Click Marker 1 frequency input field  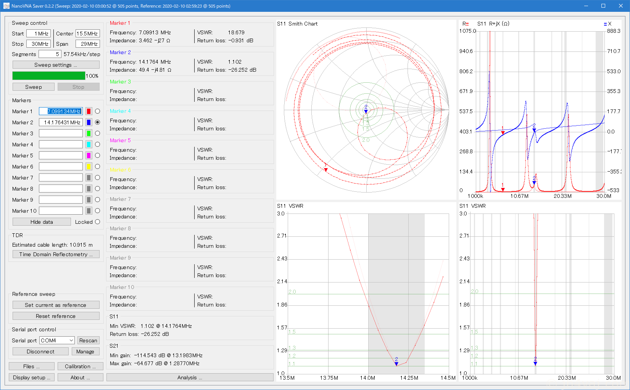coord(61,111)
